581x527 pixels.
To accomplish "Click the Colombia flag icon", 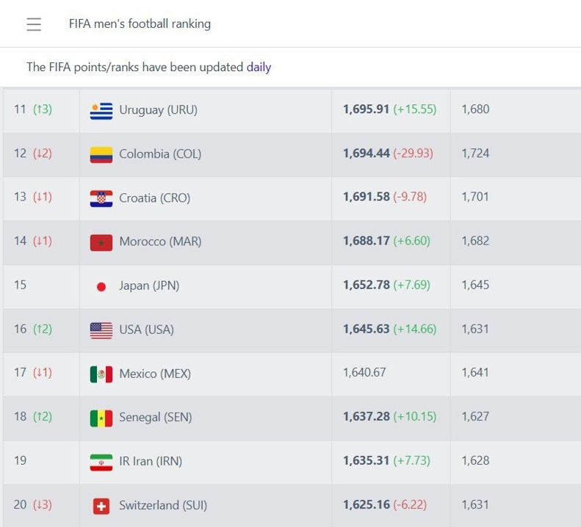I will click(x=101, y=155).
